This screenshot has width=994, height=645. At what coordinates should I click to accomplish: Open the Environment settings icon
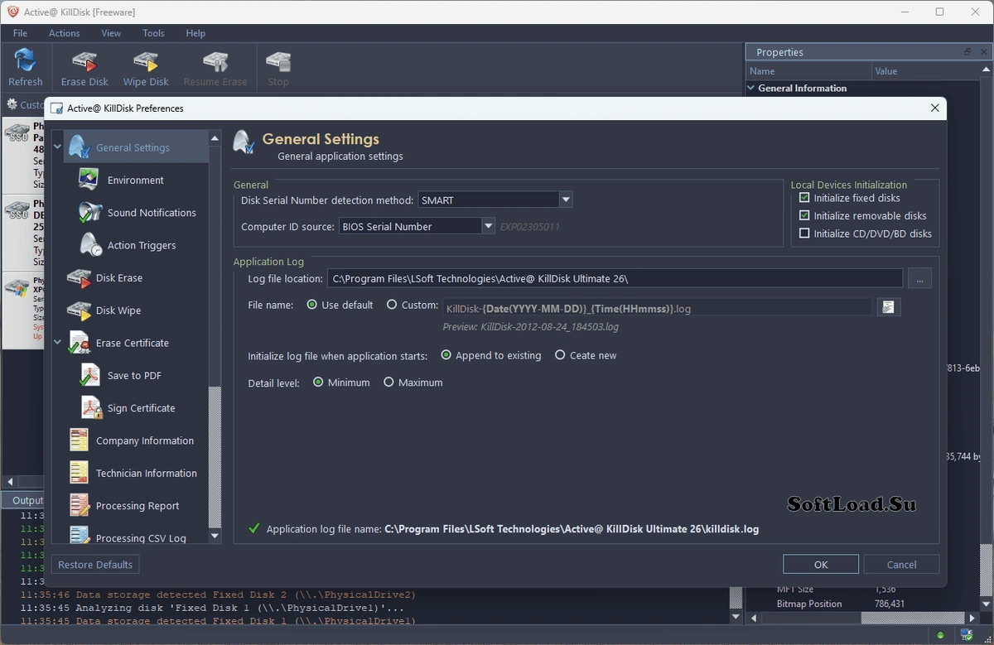89,180
